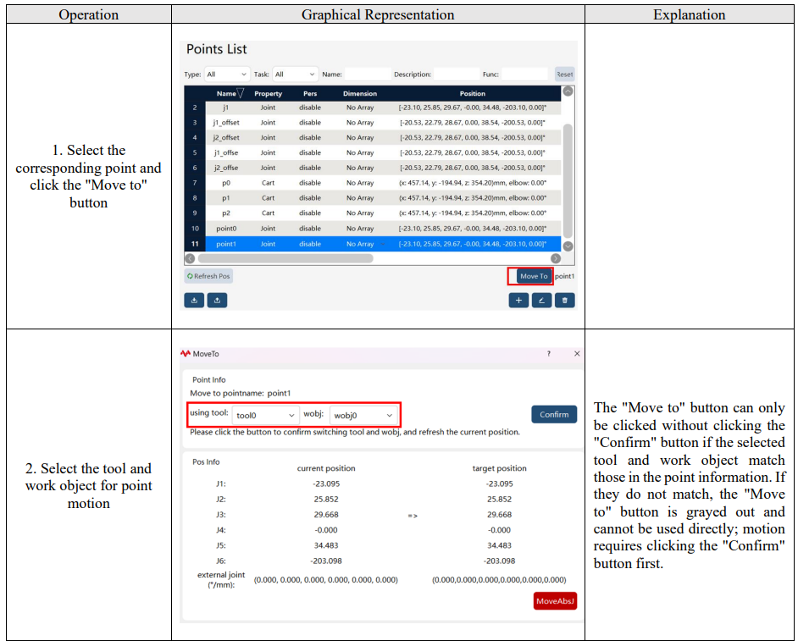Add a new point with the plus icon
Screen dimensions: 798x641
pos(518,300)
